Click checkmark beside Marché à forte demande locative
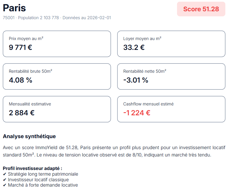 click(x=5, y=185)
